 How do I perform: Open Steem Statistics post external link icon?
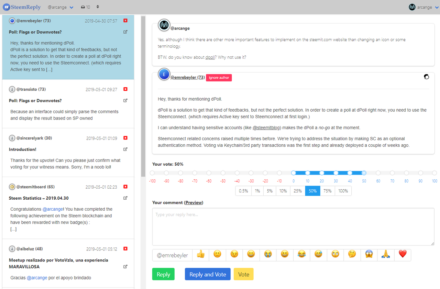click(125, 198)
